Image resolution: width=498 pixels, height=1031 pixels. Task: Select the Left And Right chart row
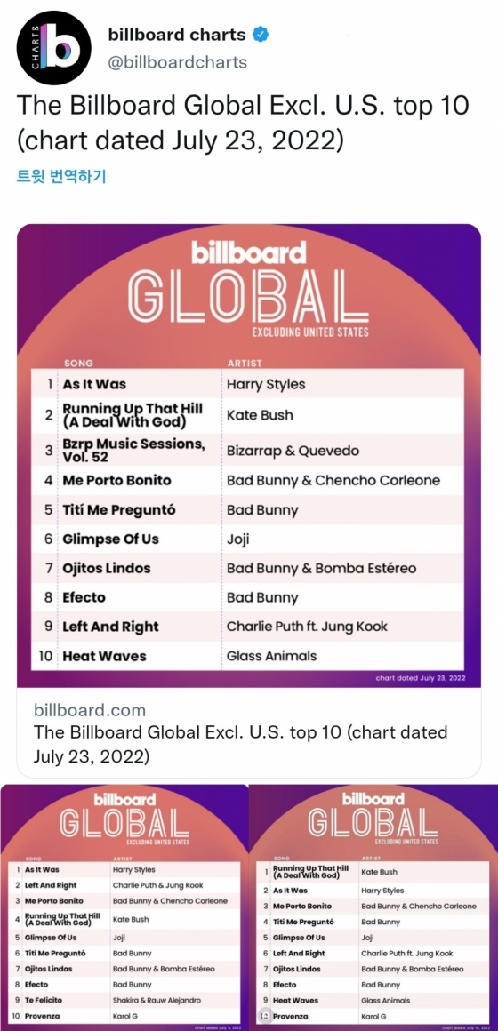pyautogui.click(x=247, y=627)
